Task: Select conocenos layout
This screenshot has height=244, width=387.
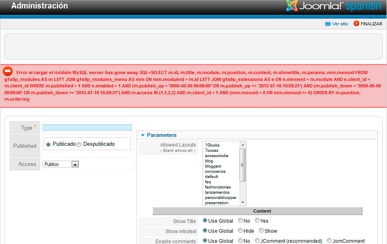Action: 215,171
